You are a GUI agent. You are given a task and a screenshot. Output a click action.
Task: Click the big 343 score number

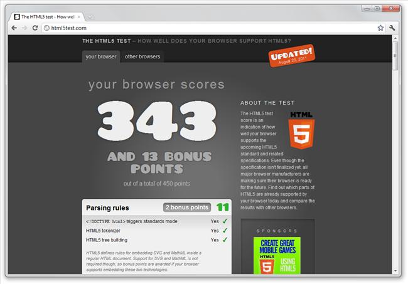tap(157, 121)
